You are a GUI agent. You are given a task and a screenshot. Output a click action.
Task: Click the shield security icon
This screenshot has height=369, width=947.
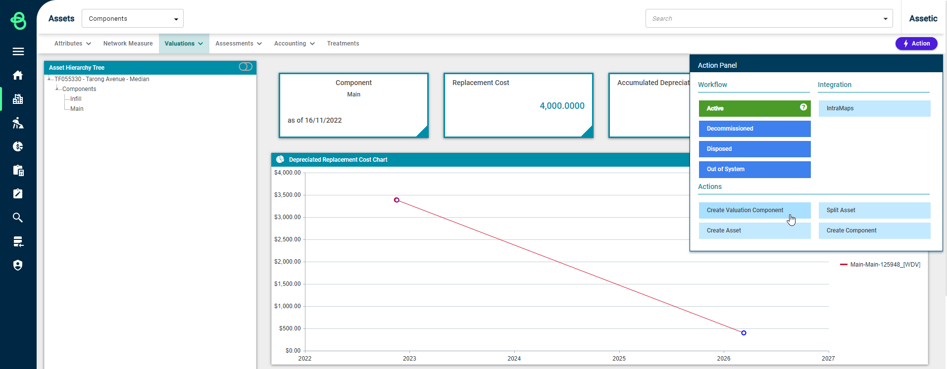[x=18, y=265]
